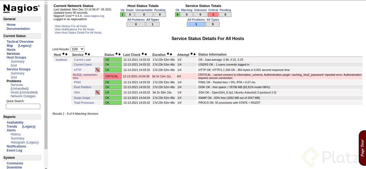The image size is (366, 169).
Task: Open Service Groups Grid view
Action: tap(14, 77)
